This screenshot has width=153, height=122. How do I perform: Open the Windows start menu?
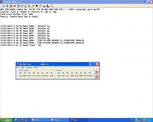[x=6, y=120]
